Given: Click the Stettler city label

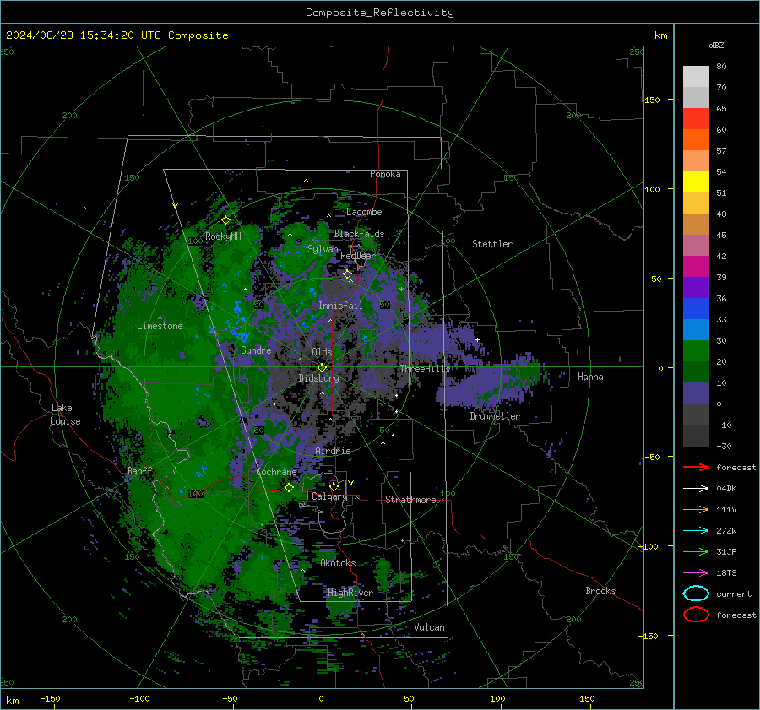Looking at the screenshot, I should (492, 244).
